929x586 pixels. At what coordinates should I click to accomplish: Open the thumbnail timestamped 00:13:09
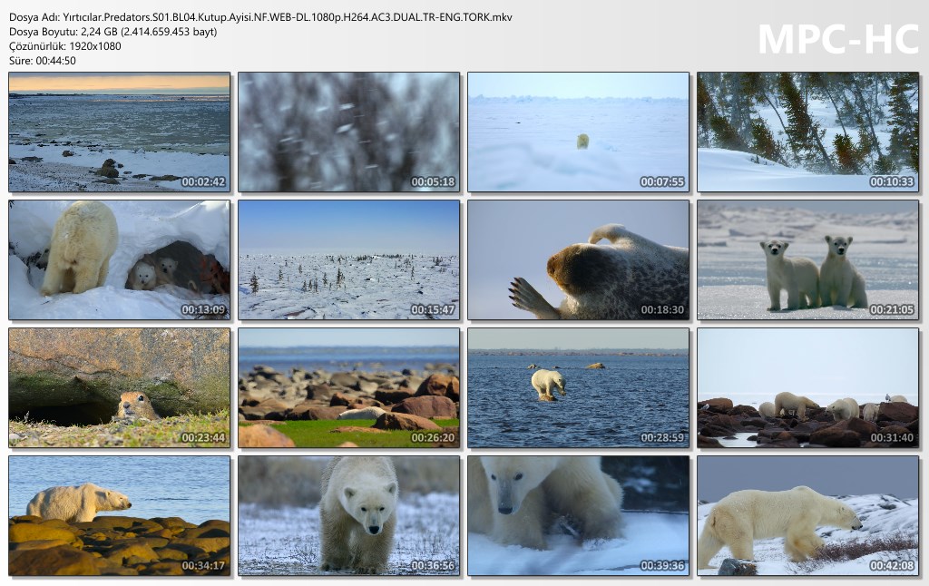tap(119, 260)
